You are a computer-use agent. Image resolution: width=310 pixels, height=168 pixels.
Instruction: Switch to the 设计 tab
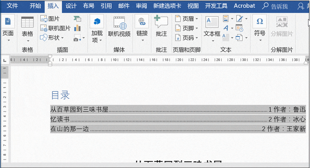click(71, 6)
